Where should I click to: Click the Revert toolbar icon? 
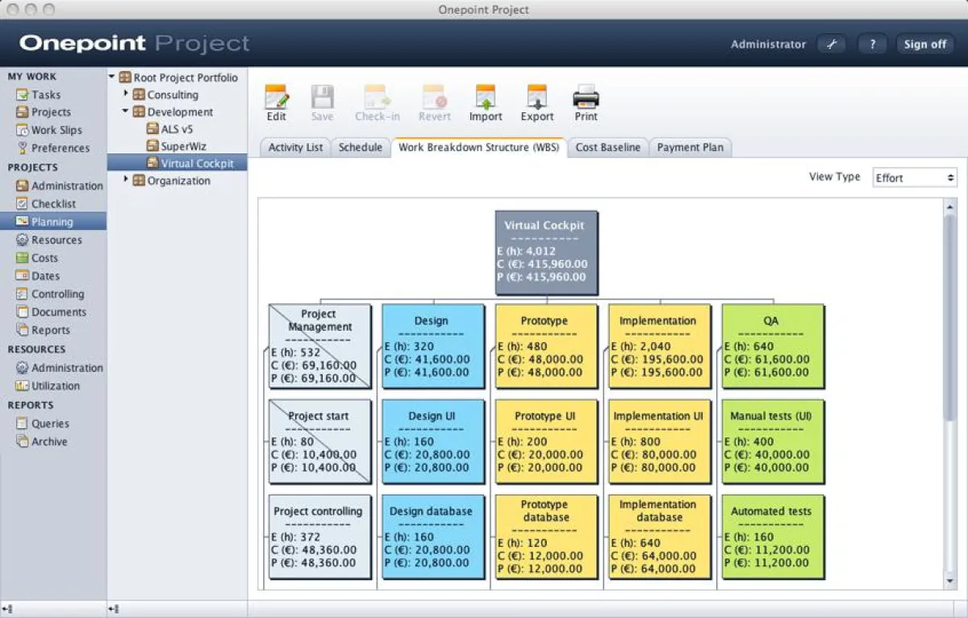[x=434, y=97]
